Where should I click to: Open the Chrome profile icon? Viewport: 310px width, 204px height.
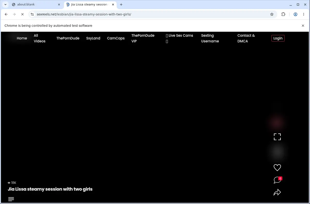295,14
